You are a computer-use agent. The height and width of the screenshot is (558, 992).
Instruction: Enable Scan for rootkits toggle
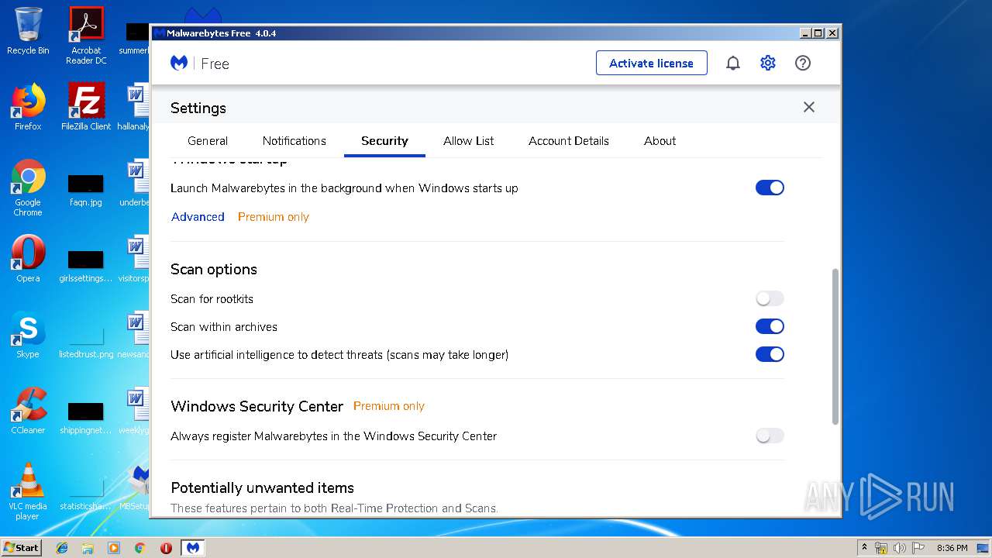coord(770,298)
